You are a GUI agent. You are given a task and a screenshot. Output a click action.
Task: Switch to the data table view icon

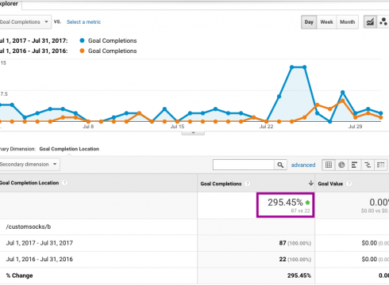point(329,165)
